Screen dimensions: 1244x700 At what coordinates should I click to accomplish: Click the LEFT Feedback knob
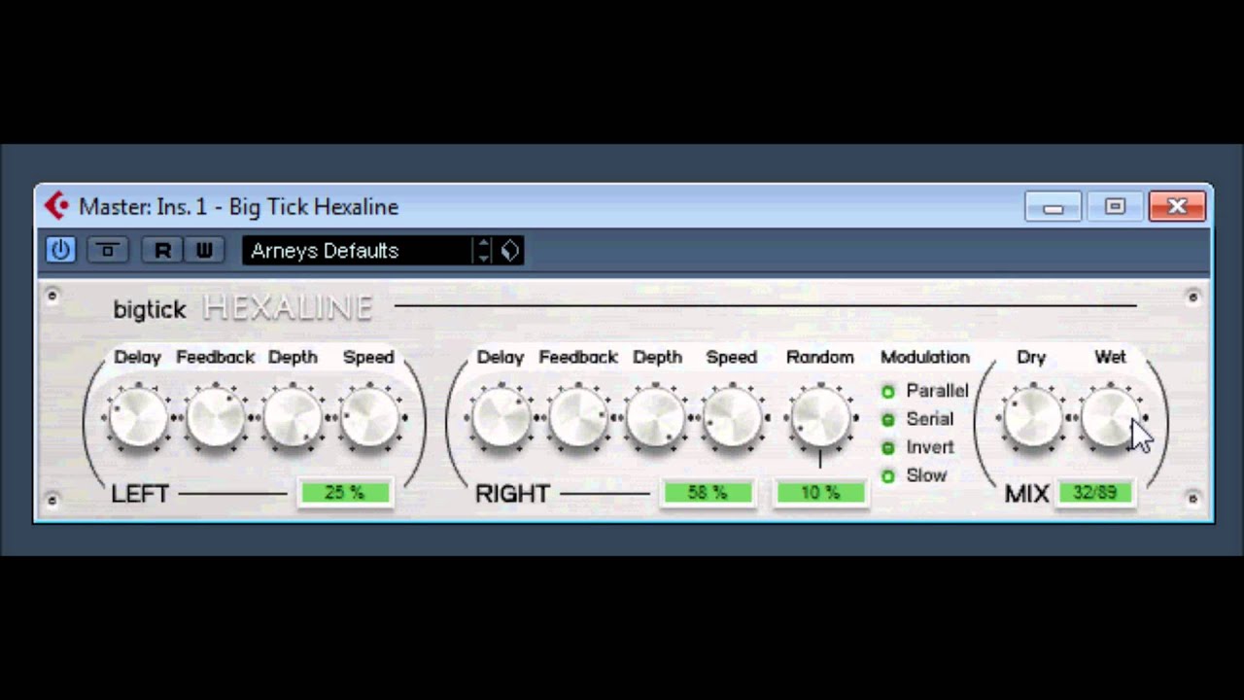coord(215,417)
